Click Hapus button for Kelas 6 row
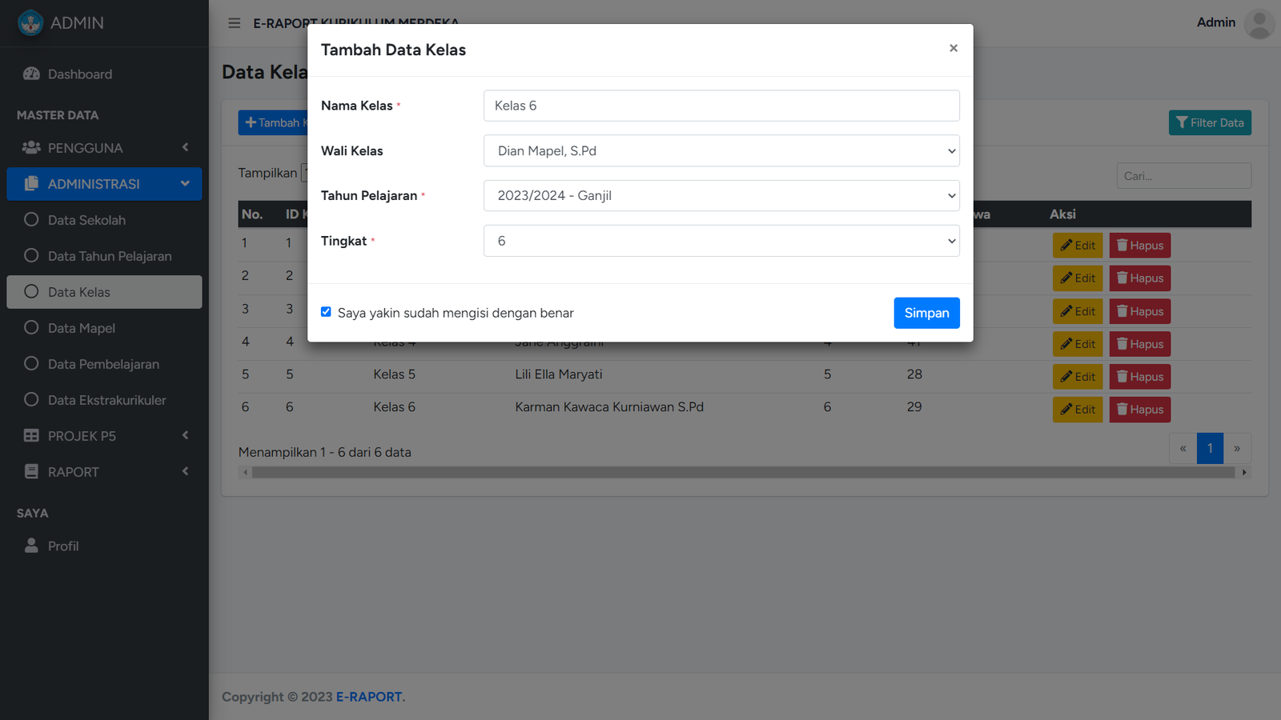 tap(1139, 410)
